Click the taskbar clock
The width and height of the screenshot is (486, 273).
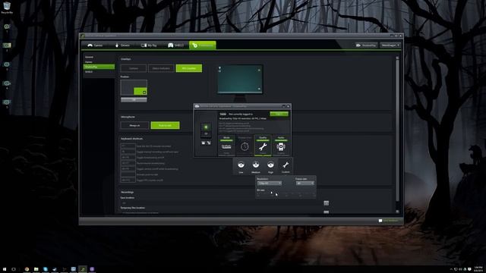pyautogui.click(x=478, y=269)
